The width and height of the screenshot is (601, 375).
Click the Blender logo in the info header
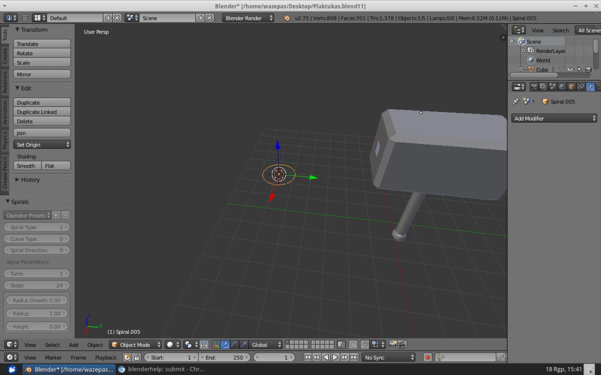(x=286, y=18)
